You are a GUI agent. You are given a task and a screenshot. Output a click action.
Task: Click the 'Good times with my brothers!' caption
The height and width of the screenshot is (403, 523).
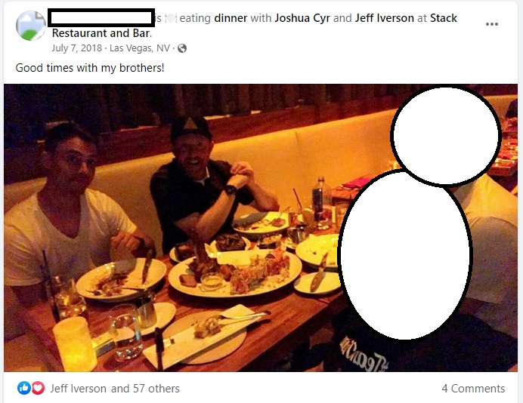[x=90, y=68]
